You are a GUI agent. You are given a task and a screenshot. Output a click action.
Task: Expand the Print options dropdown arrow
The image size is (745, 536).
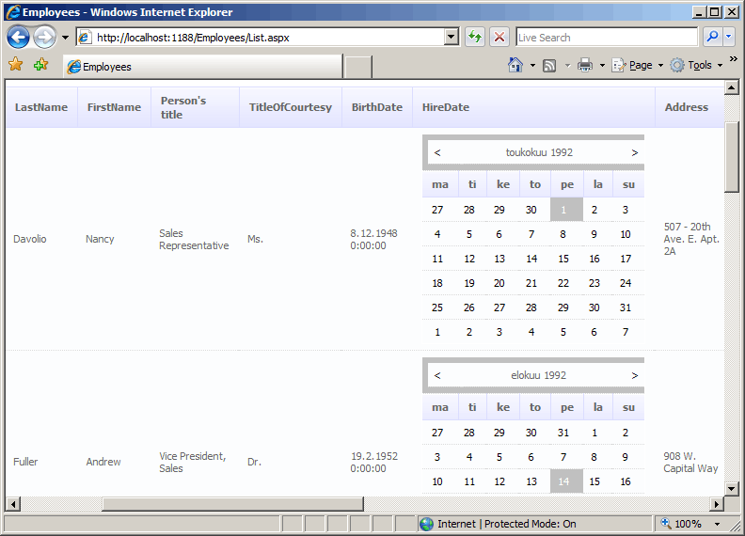(602, 66)
